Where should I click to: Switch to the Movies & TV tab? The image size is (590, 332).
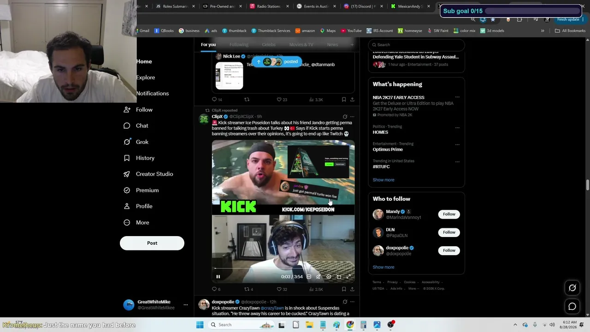coord(301,45)
